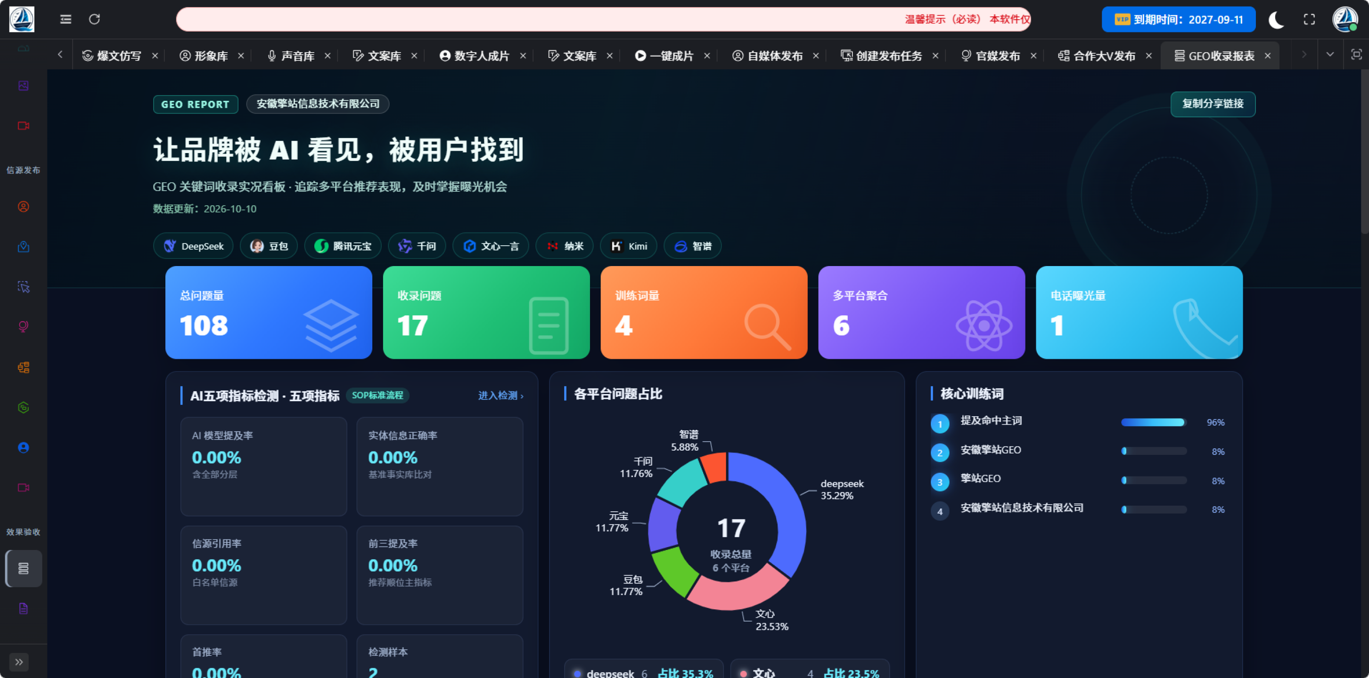Toggle dark mode moon icon

click(1277, 20)
